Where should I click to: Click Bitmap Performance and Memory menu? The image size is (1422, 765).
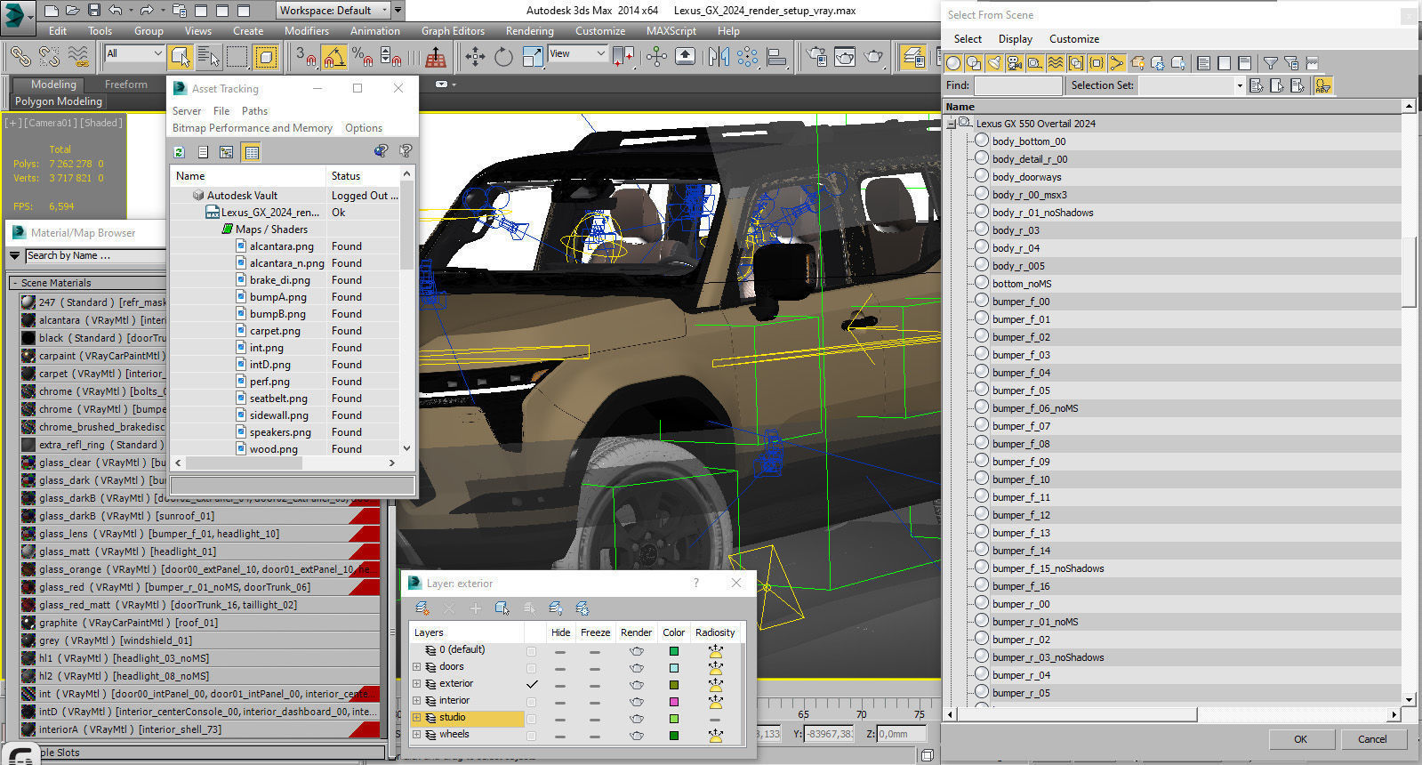pos(253,128)
